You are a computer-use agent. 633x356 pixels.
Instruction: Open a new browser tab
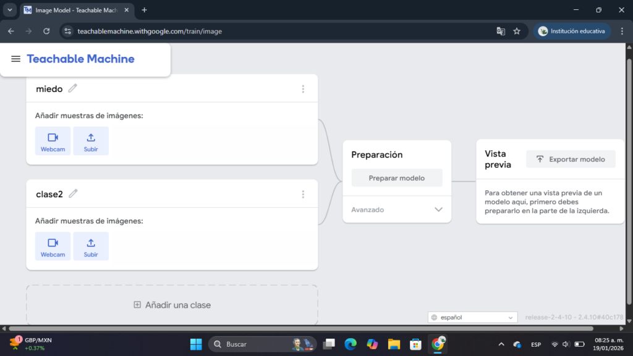(144, 10)
